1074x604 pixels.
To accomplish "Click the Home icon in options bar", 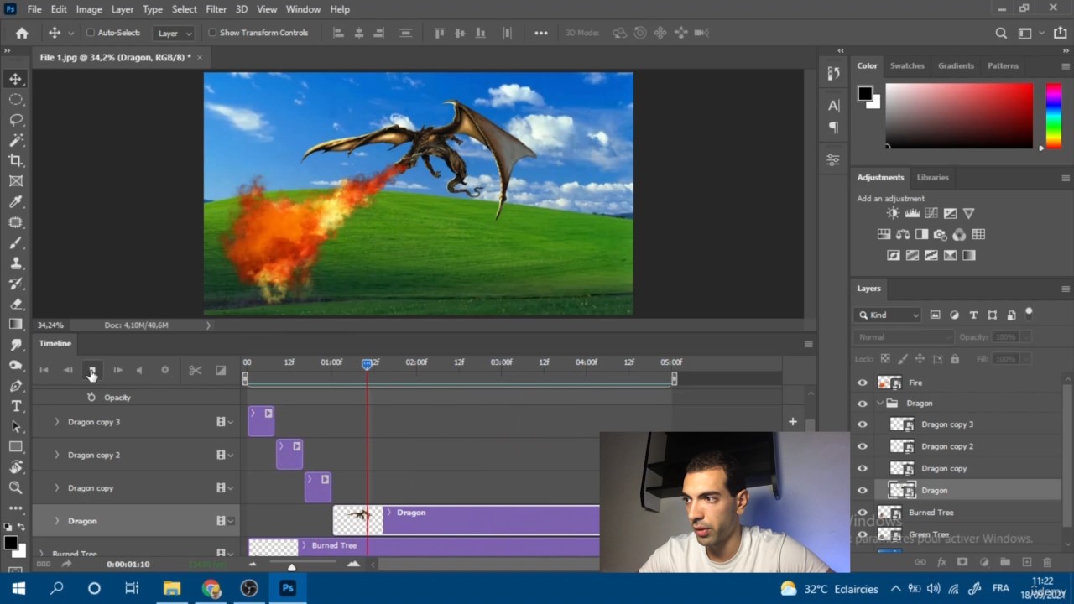I will pos(22,33).
